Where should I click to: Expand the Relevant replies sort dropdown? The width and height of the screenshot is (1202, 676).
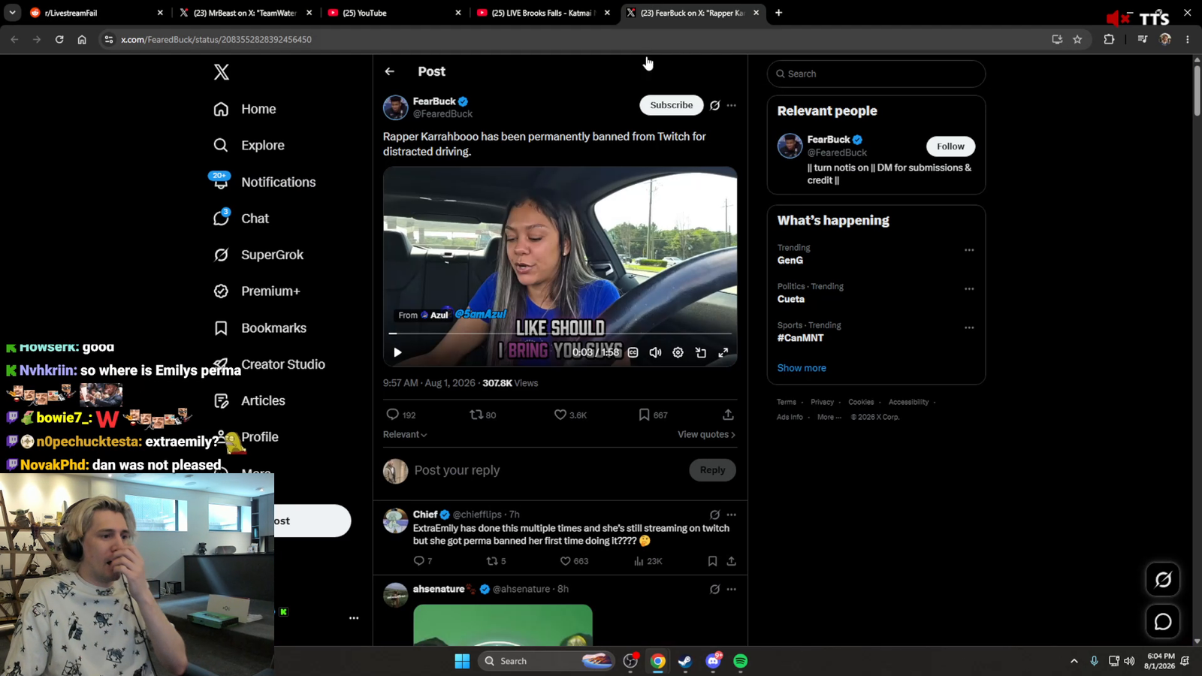[405, 434]
